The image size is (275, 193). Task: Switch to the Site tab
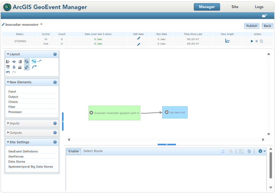point(235,7)
